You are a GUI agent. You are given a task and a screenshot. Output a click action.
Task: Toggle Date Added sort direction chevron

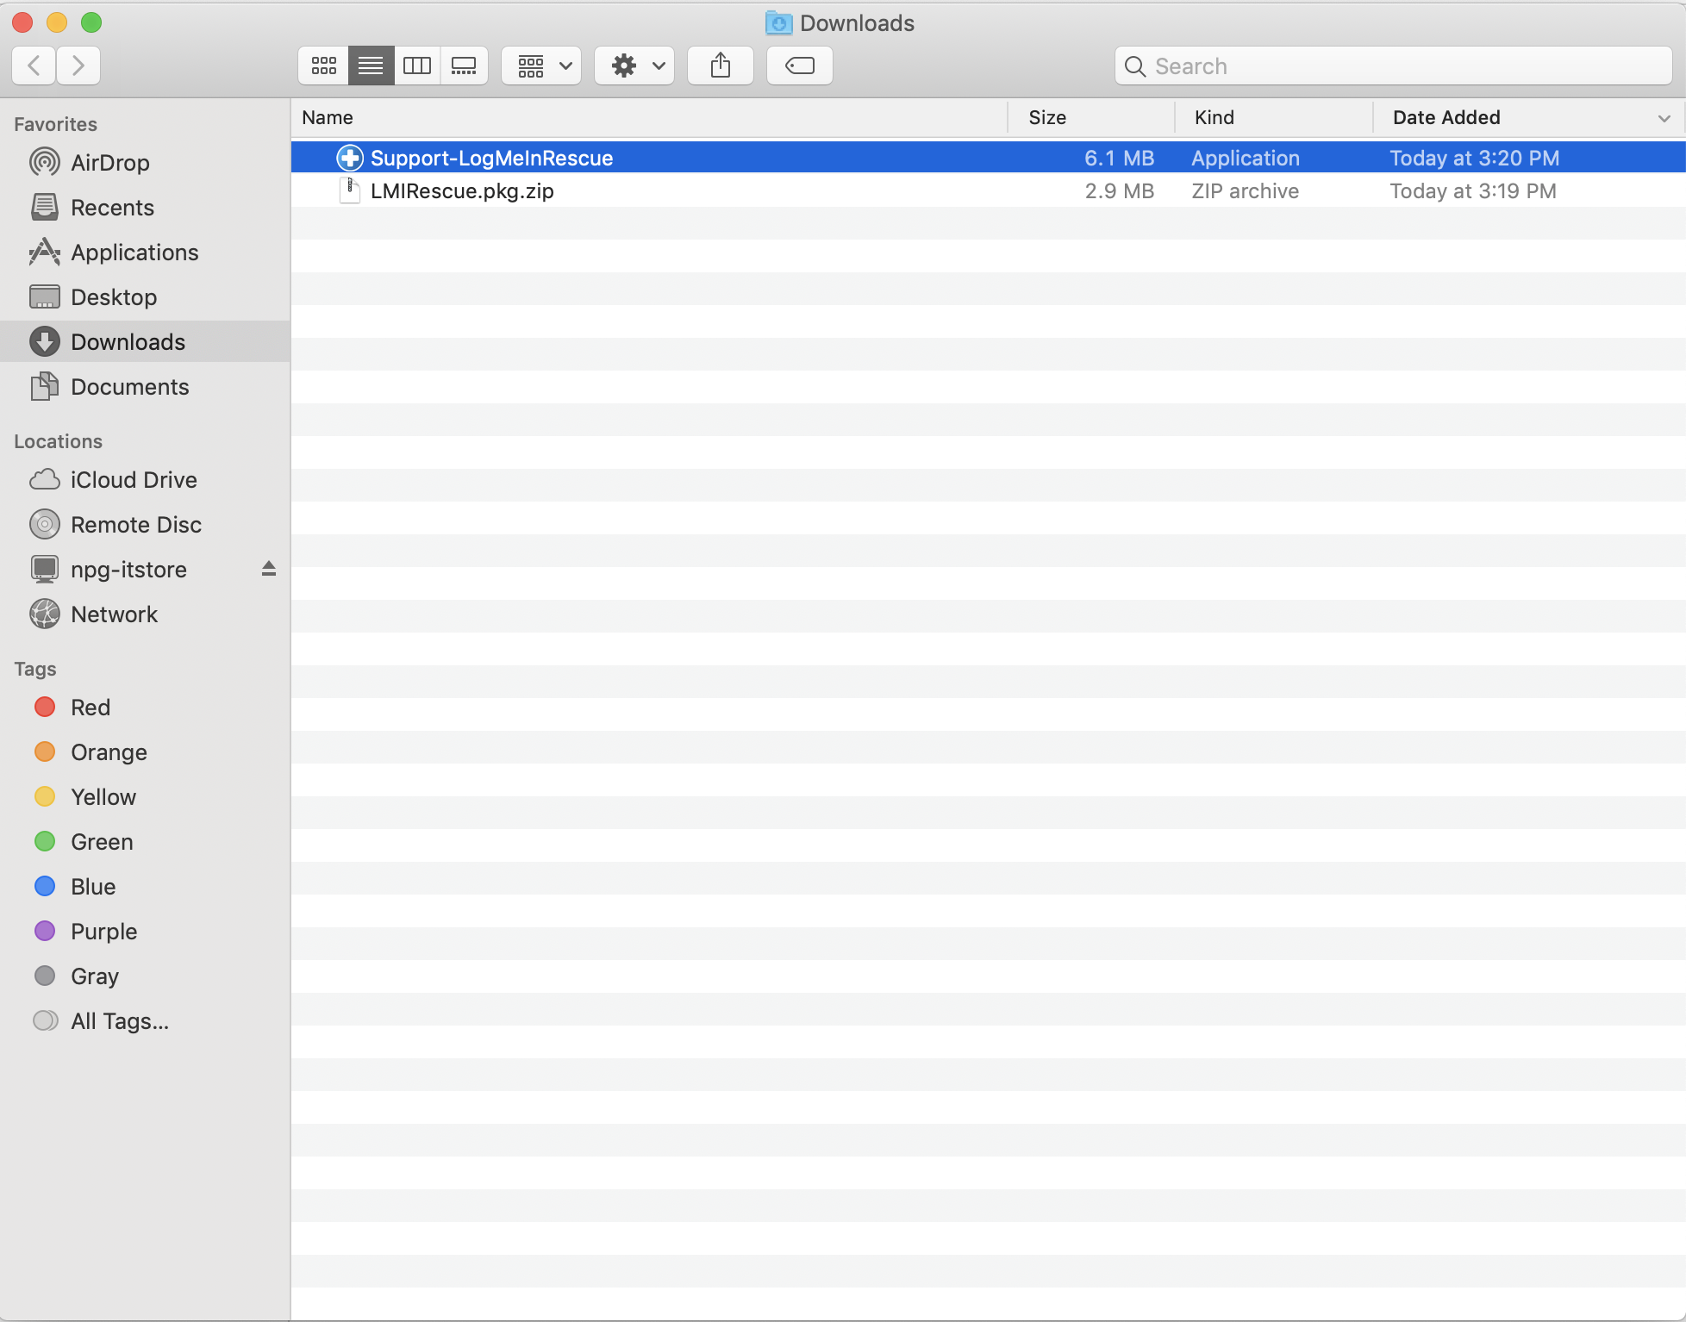[1664, 118]
